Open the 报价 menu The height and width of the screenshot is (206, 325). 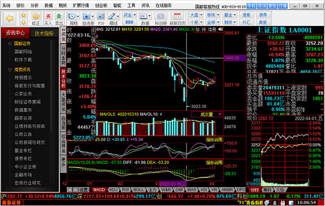[21, 5]
